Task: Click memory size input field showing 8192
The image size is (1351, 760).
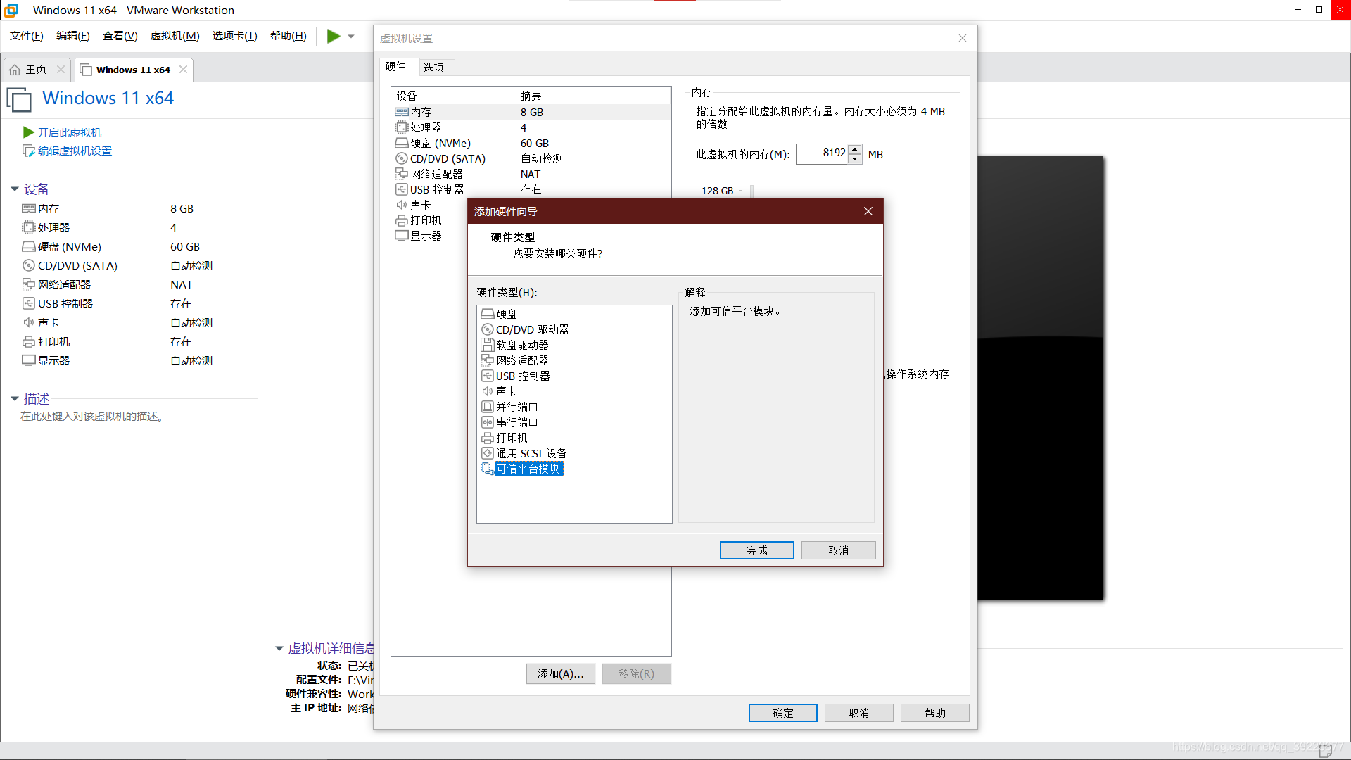Action: pos(822,154)
